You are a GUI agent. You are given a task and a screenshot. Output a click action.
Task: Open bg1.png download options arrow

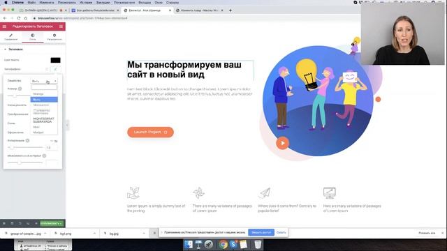[x=94, y=234]
